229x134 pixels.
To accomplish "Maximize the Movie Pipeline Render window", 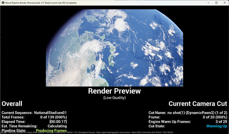I will pos(217,3).
